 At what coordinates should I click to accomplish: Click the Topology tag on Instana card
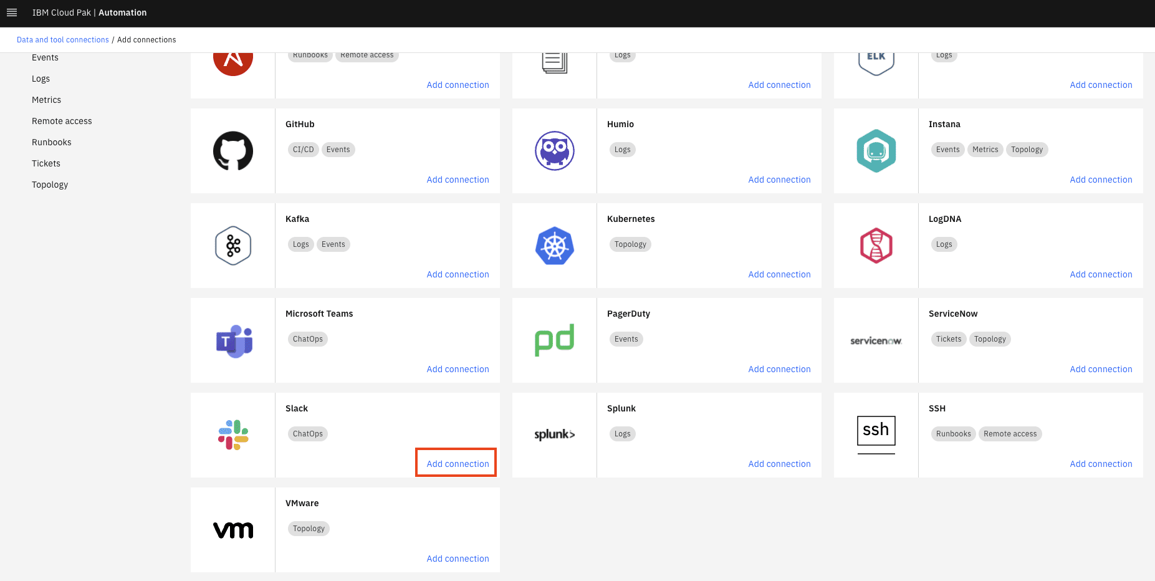(1027, 150)
